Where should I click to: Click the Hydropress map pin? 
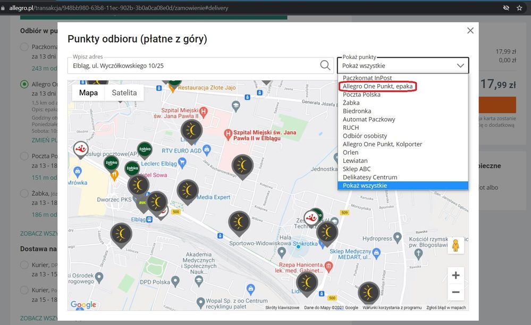(x=398, y=238)
